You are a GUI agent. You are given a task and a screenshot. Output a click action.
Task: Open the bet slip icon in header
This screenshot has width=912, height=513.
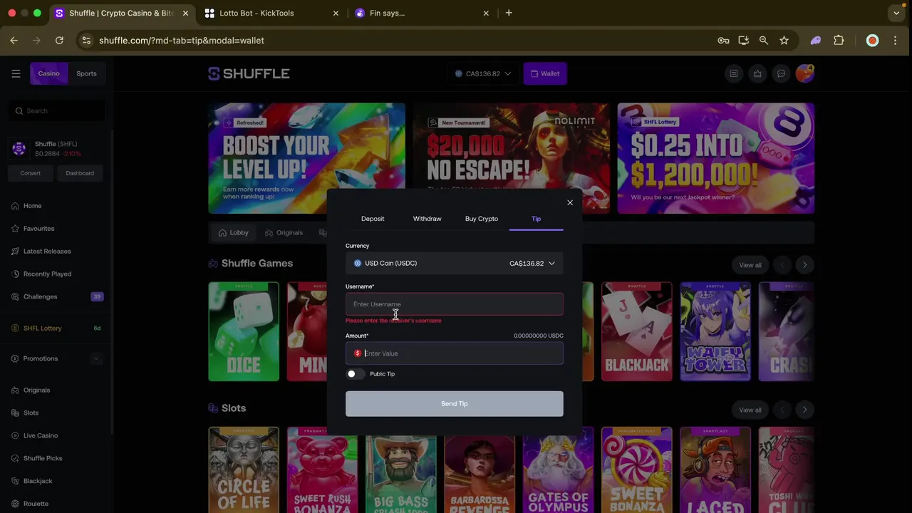[x=734, y=73]
